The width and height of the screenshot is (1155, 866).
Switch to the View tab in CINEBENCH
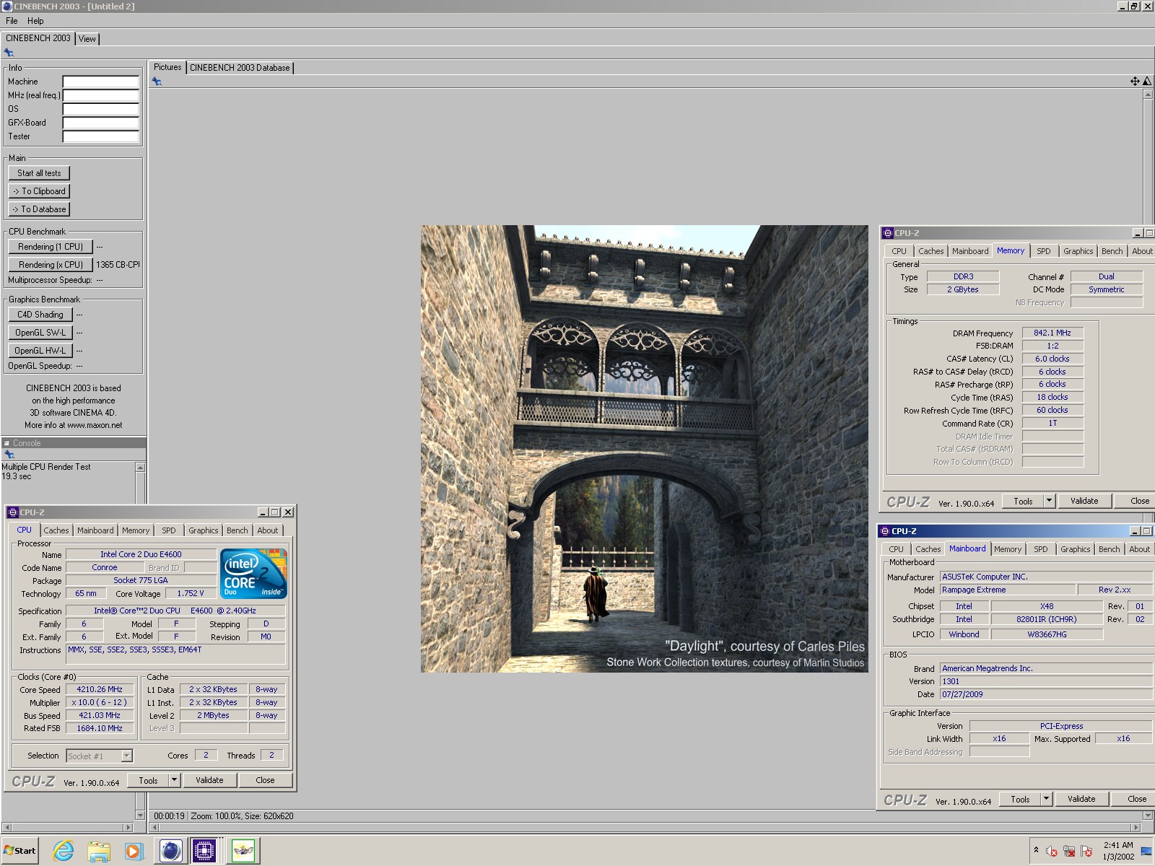click(87, 39)
